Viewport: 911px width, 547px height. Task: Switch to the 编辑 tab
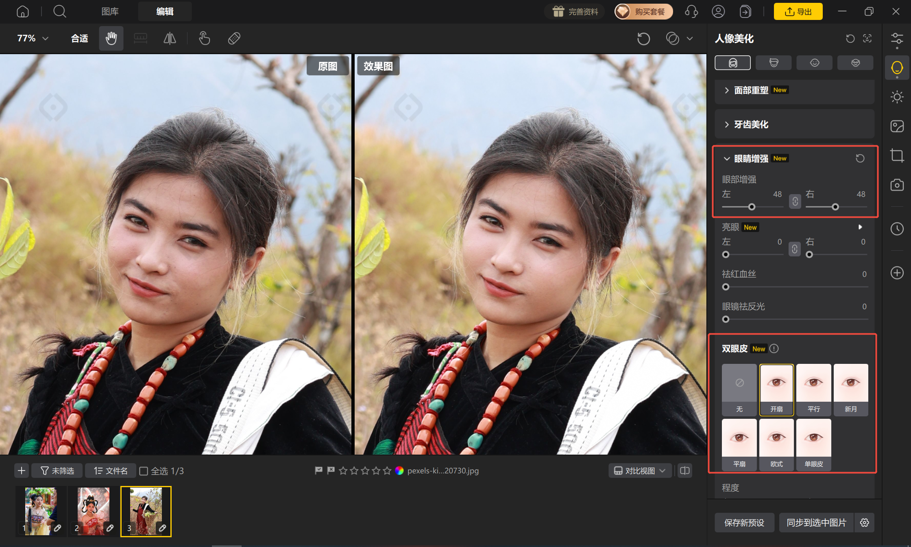point(165,11)
